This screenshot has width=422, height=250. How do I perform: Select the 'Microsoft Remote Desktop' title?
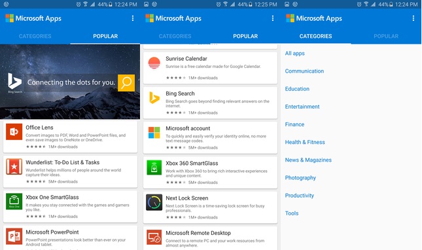click(198, 233)
